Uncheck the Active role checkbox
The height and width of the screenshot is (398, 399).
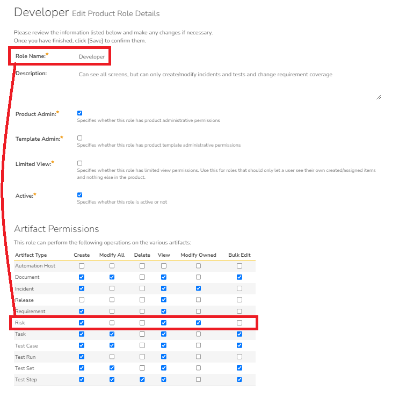(x=80, y=195)
